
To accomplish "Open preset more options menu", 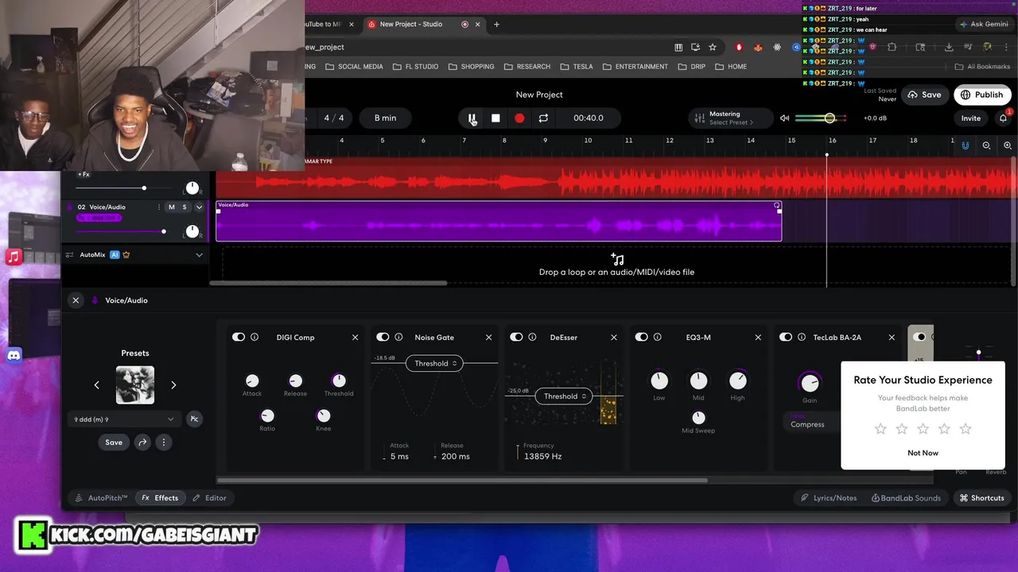I will tap(164, 443).
